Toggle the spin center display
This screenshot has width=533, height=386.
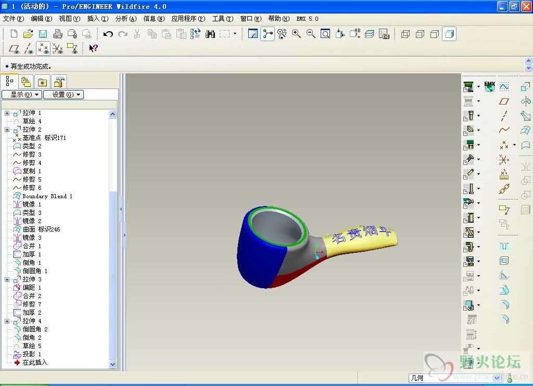click(268, 34)
